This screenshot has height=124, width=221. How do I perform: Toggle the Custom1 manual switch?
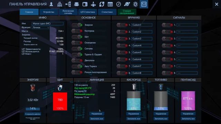(122, 25)
